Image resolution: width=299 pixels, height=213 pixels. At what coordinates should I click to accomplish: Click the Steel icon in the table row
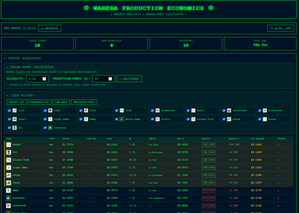point(9,183)
